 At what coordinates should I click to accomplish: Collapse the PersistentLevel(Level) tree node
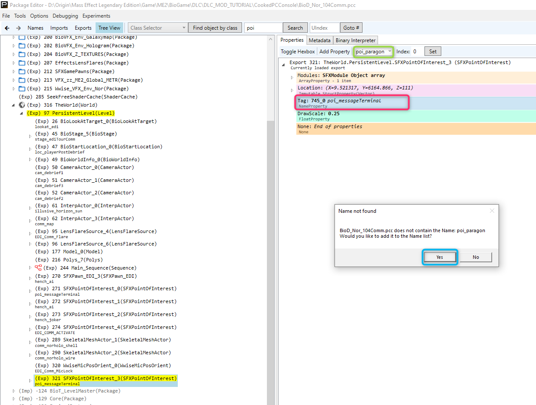point(22,114)
